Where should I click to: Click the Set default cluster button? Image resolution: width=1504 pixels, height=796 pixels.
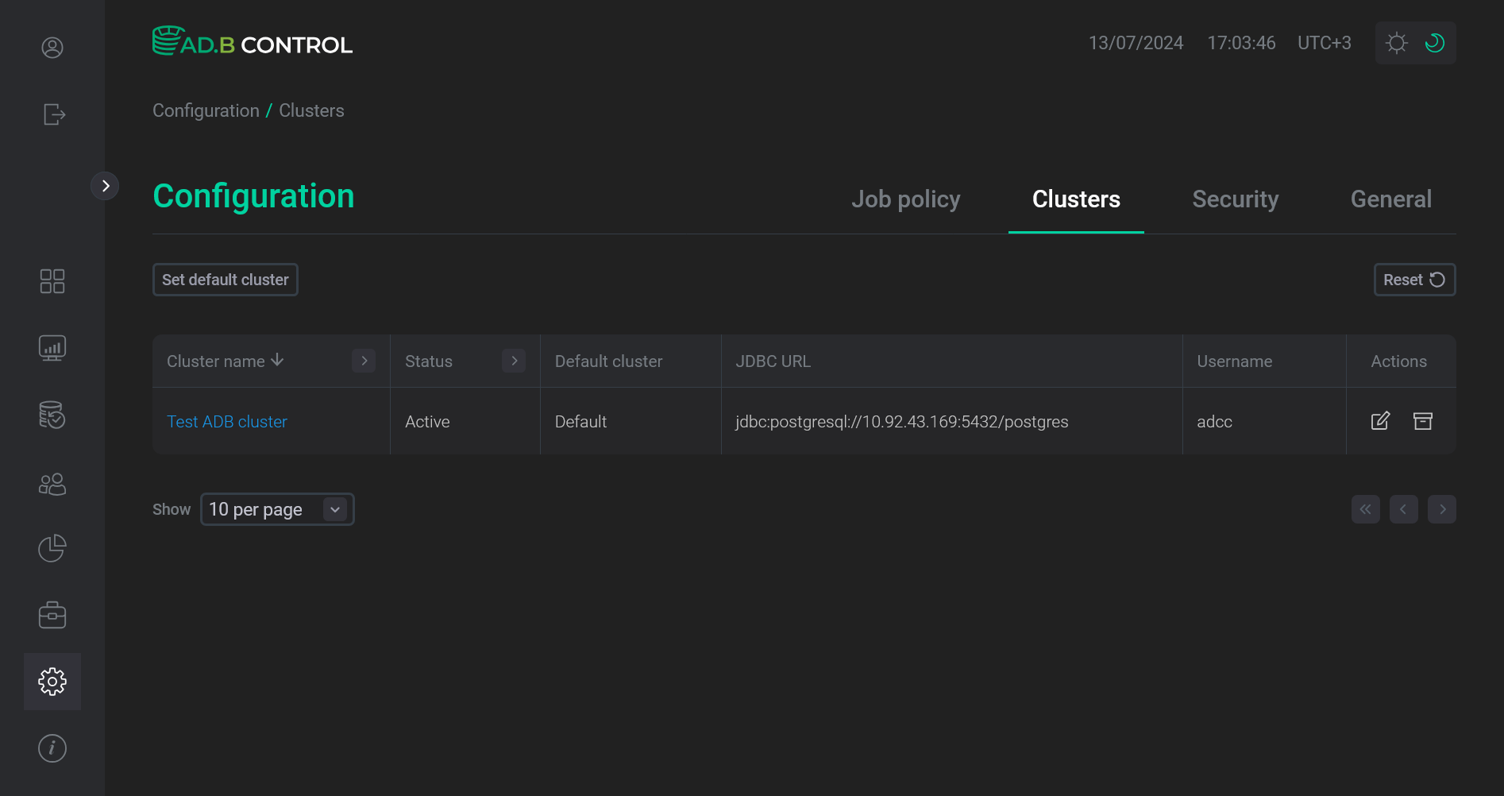point(225,280)
